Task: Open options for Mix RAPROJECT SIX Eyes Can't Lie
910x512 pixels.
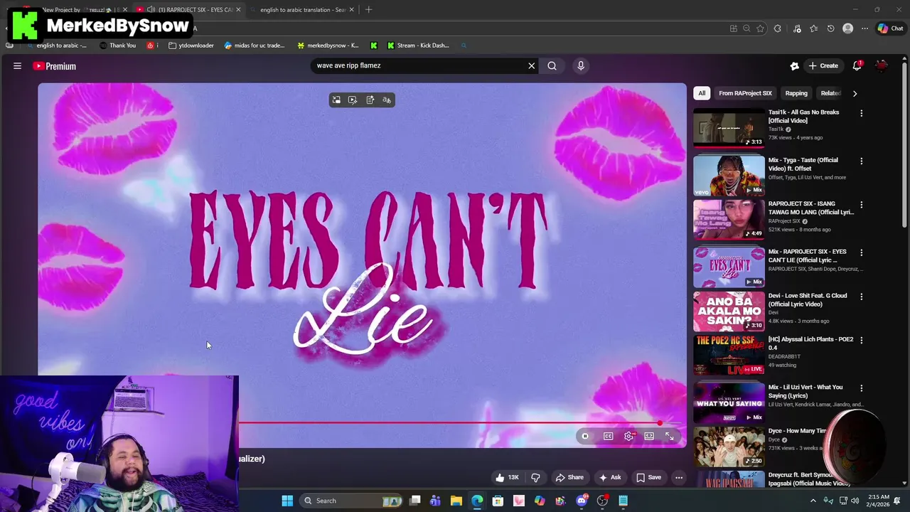Action: (861, 252)
